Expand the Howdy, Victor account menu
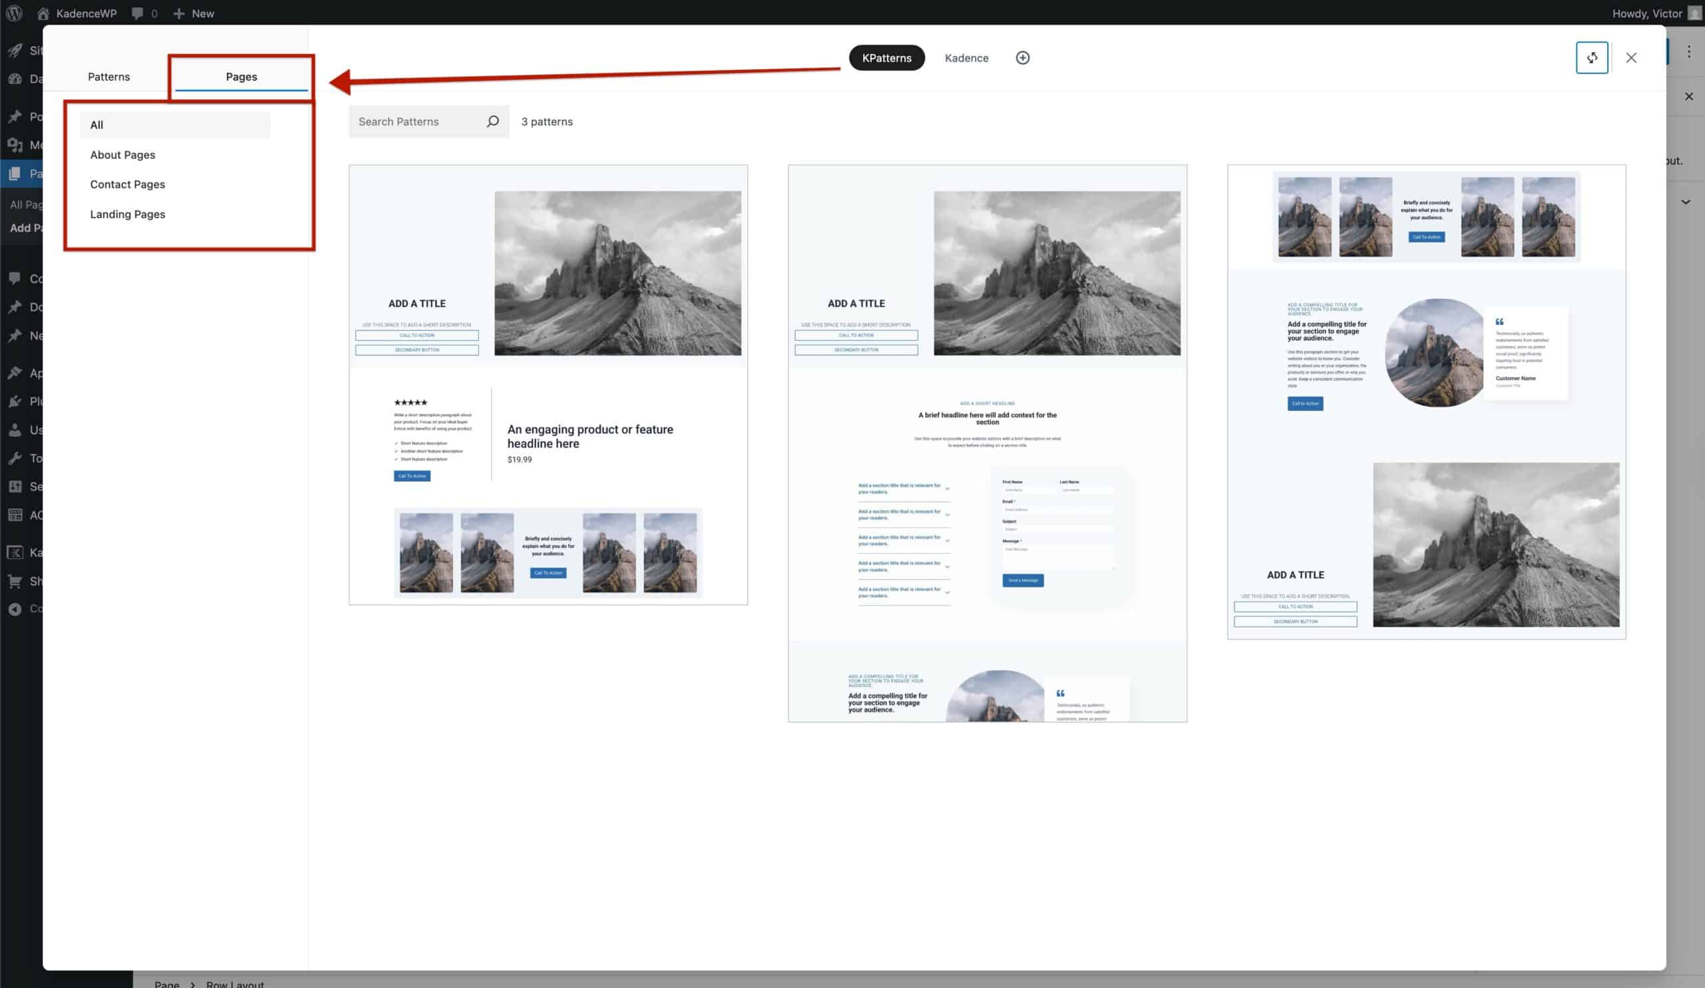The image size is (1705, 988). tap(1649, 13)
